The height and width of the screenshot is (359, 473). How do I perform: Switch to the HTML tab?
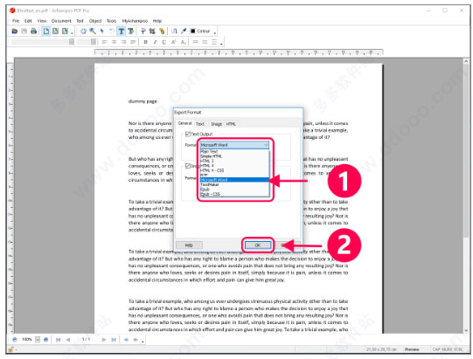tap(231, 124)
